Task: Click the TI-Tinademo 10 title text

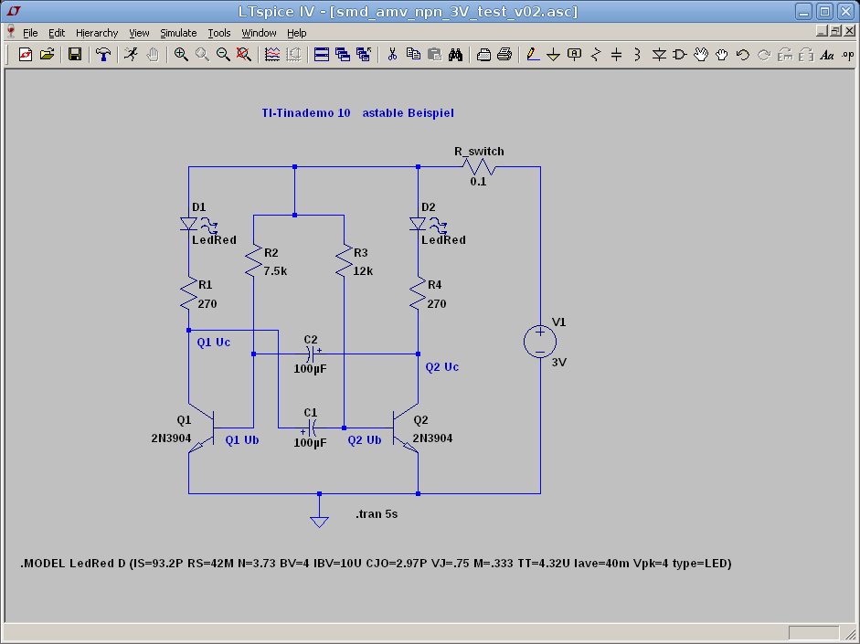Action: click(306, 113)
